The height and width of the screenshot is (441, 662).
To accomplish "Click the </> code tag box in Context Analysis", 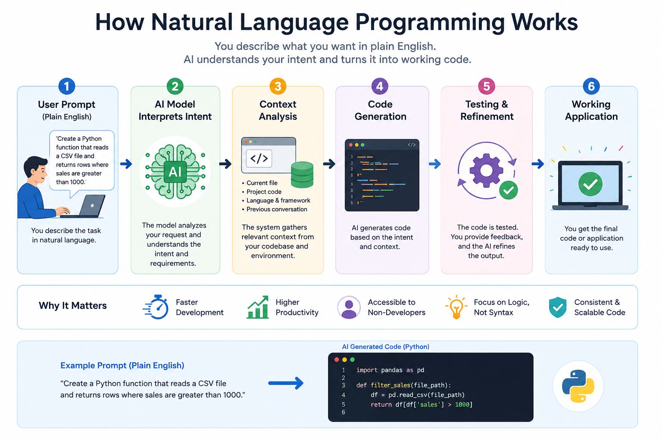I will (x=259, y=158).
